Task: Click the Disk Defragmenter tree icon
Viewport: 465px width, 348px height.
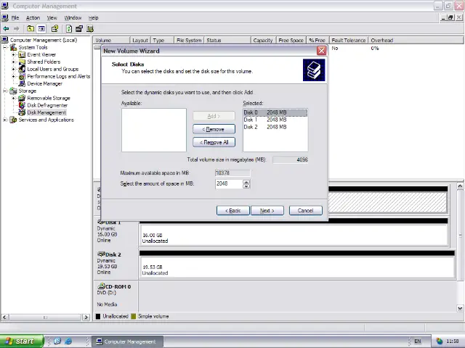Action: click(22, 105)
